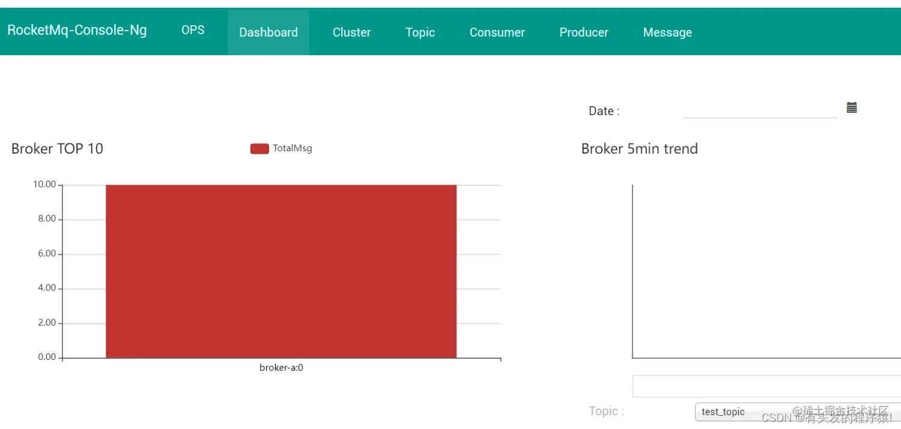The image size is (901, 429).
Task: Toggle the TotalMsg legend swatch
Action: 259,149
